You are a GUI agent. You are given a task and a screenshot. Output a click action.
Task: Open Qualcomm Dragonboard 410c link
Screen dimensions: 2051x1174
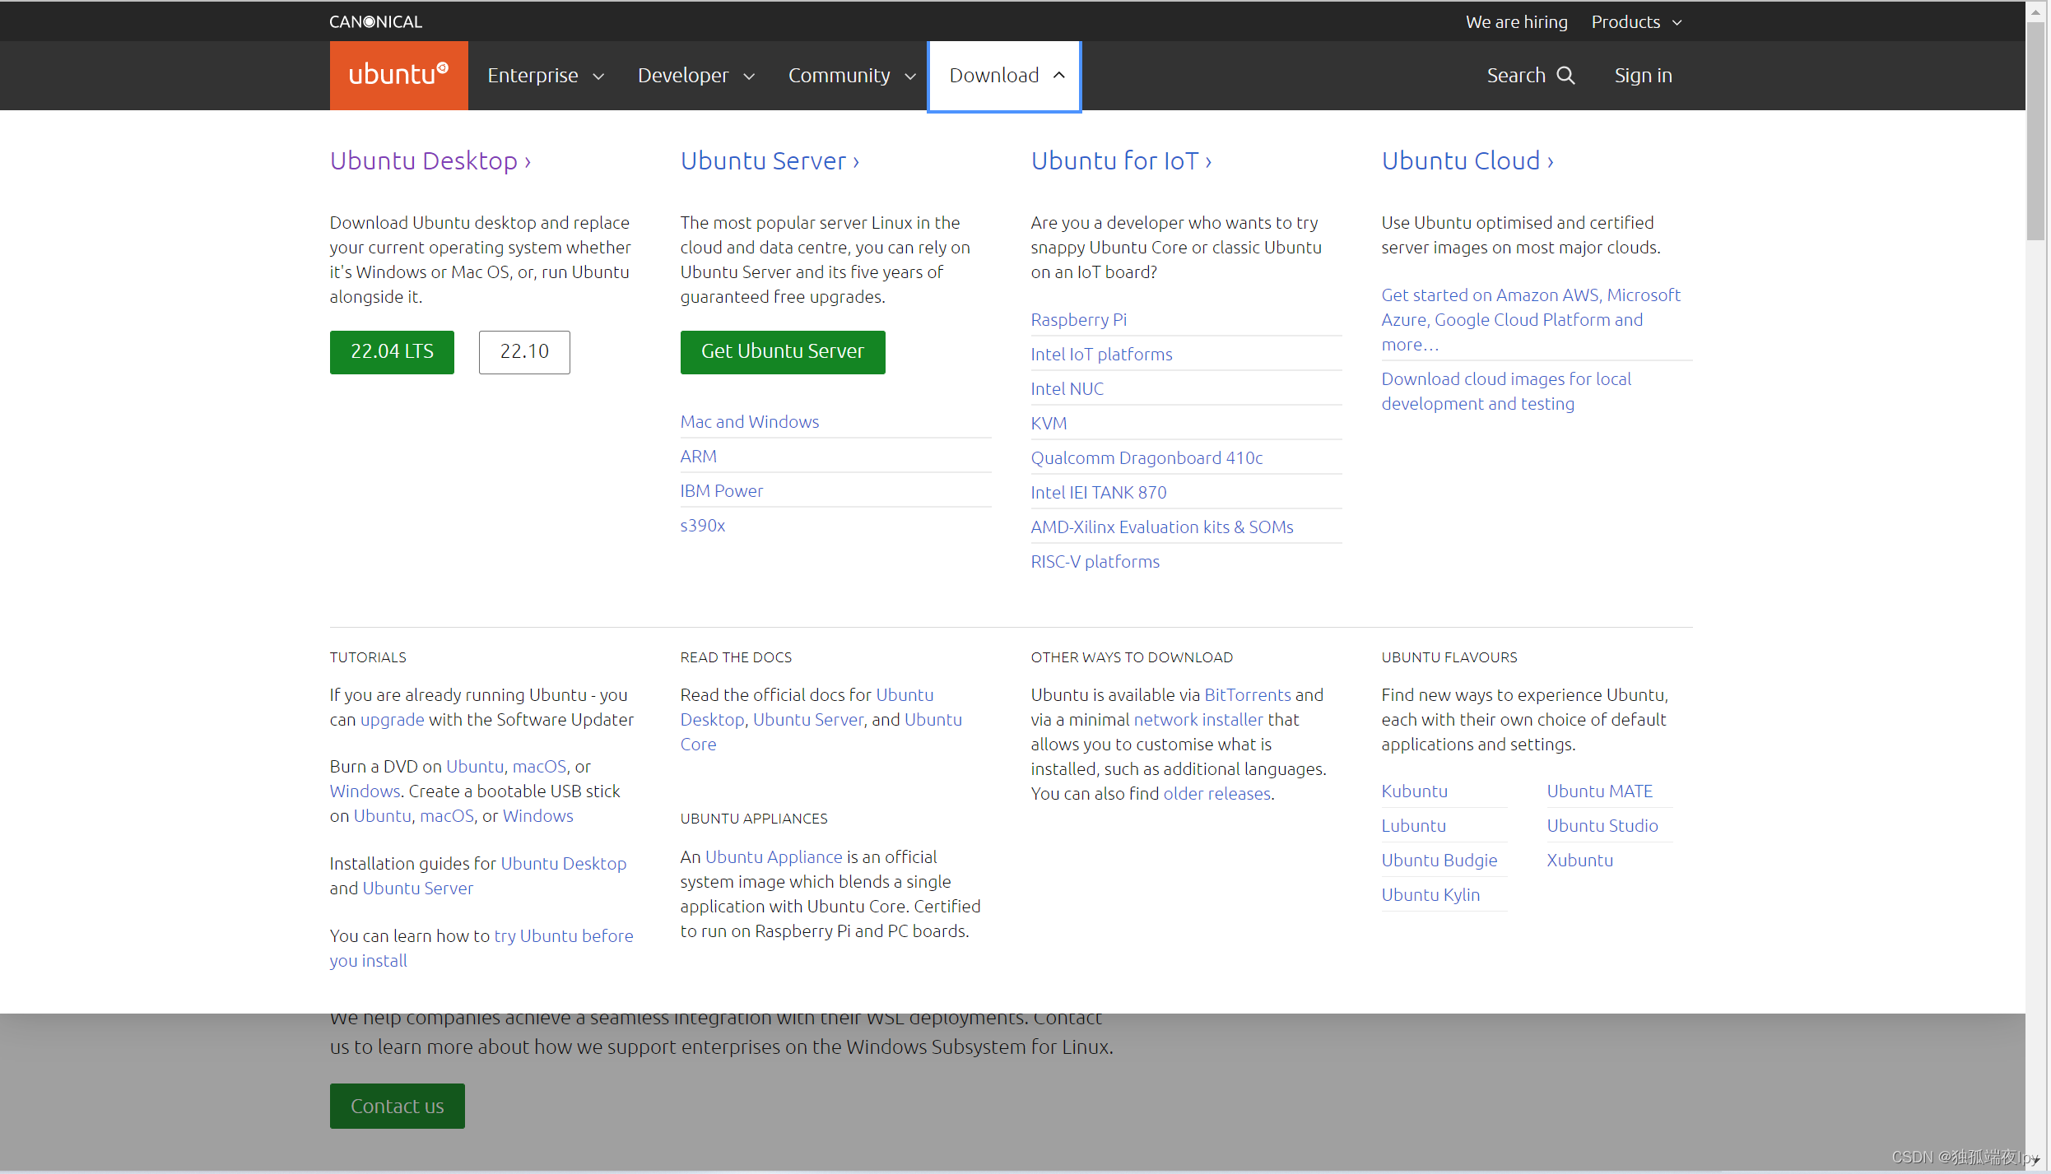point(1146,457)
